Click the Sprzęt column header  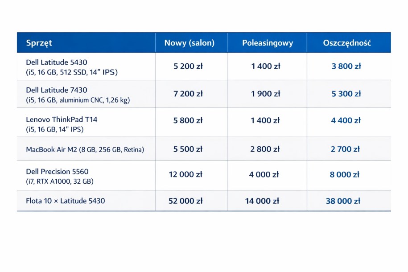tap(39, 43)
